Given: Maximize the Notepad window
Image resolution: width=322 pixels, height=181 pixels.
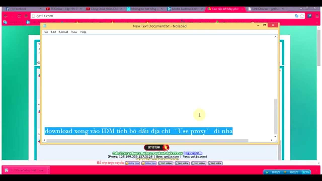Looking at the screenshot, I should coord(264,25).
